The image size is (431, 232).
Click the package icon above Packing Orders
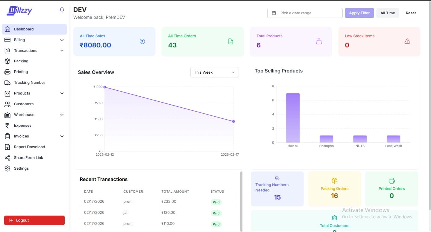[334, 180]
